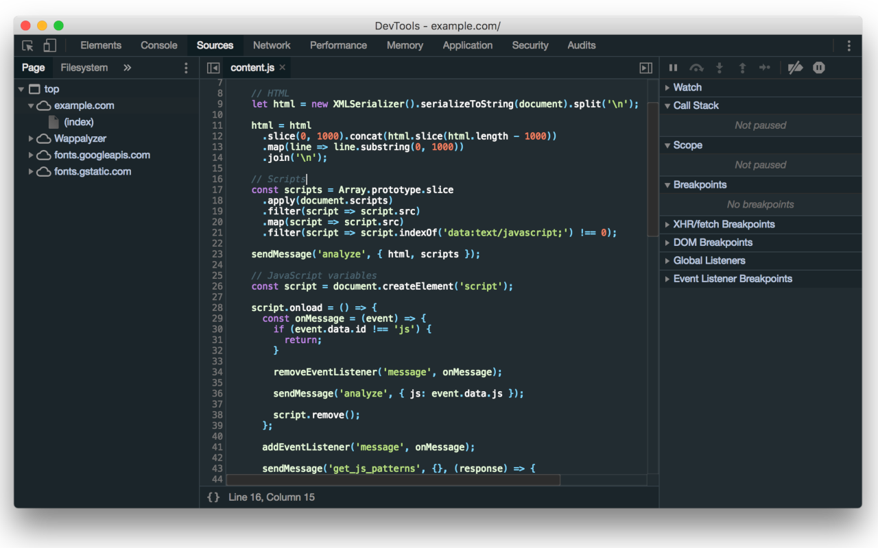
Task: Select the Filesystem navigator tab
Action: coord(84,68)
